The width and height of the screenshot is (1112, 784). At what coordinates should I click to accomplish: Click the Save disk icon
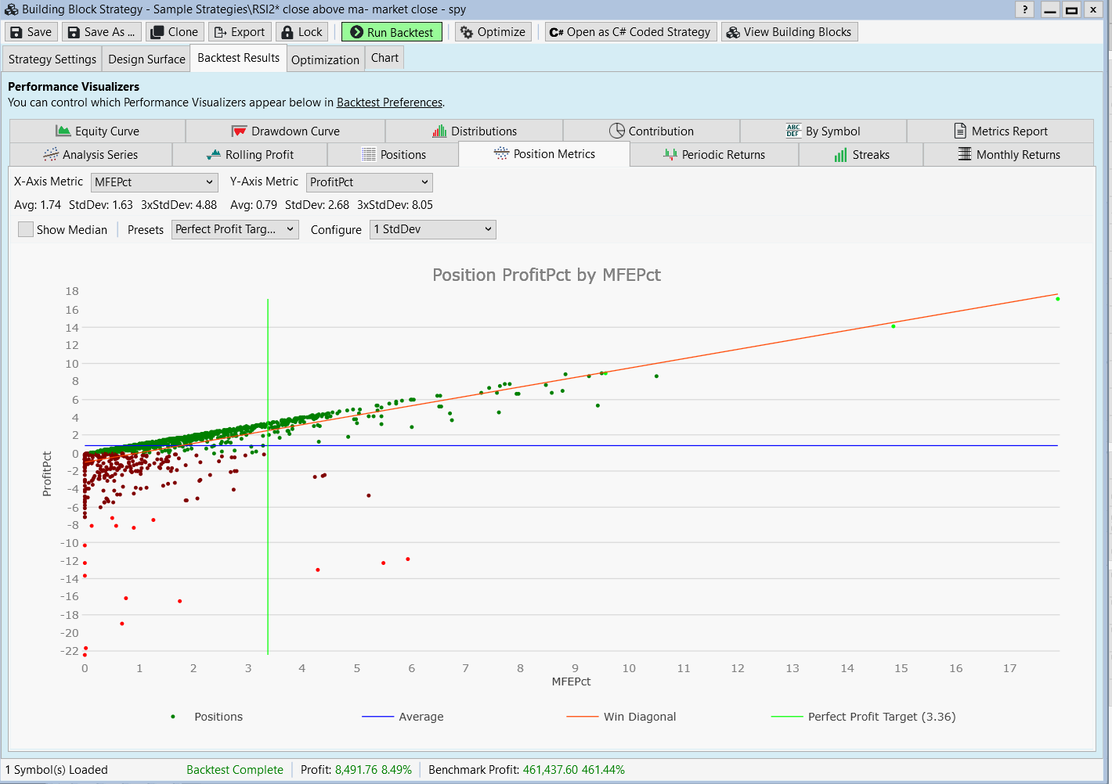click(x=16, y=32)
